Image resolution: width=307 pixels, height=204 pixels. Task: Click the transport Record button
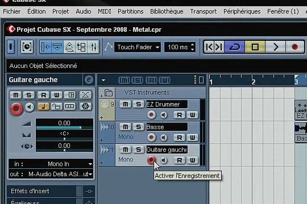[x=295, y=47]
